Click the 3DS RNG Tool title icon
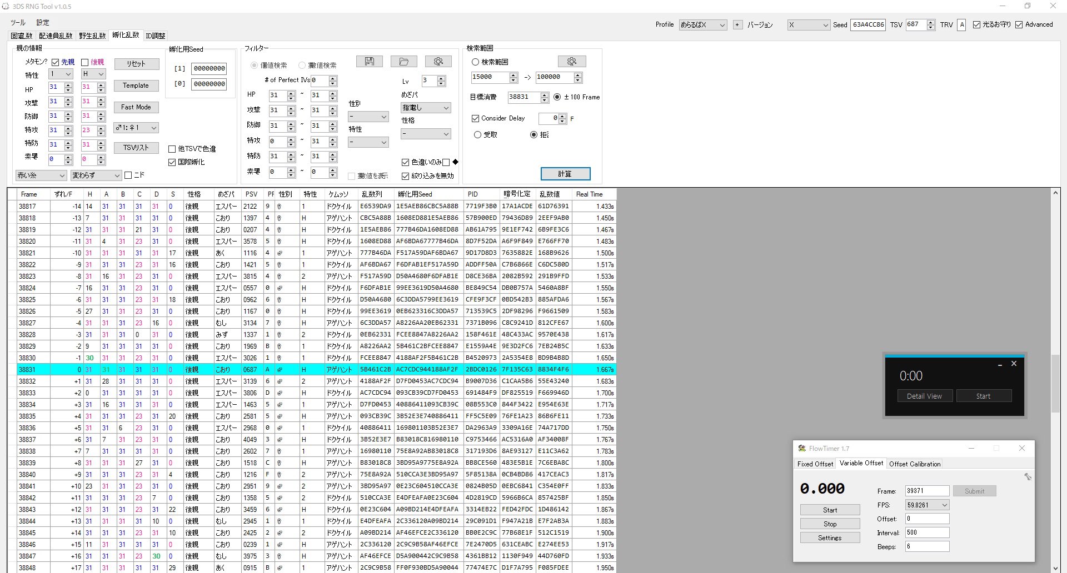Image resolution: width=1067 pixels, height=573 pixels. [6, 6]
